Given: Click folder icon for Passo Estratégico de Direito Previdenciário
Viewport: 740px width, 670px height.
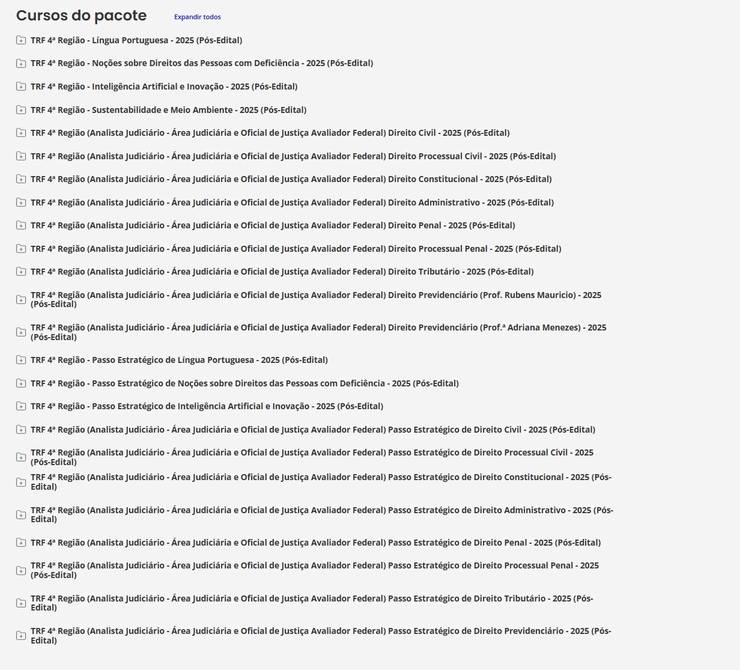Looking at the screenshot, I should [x=21, y=636].
